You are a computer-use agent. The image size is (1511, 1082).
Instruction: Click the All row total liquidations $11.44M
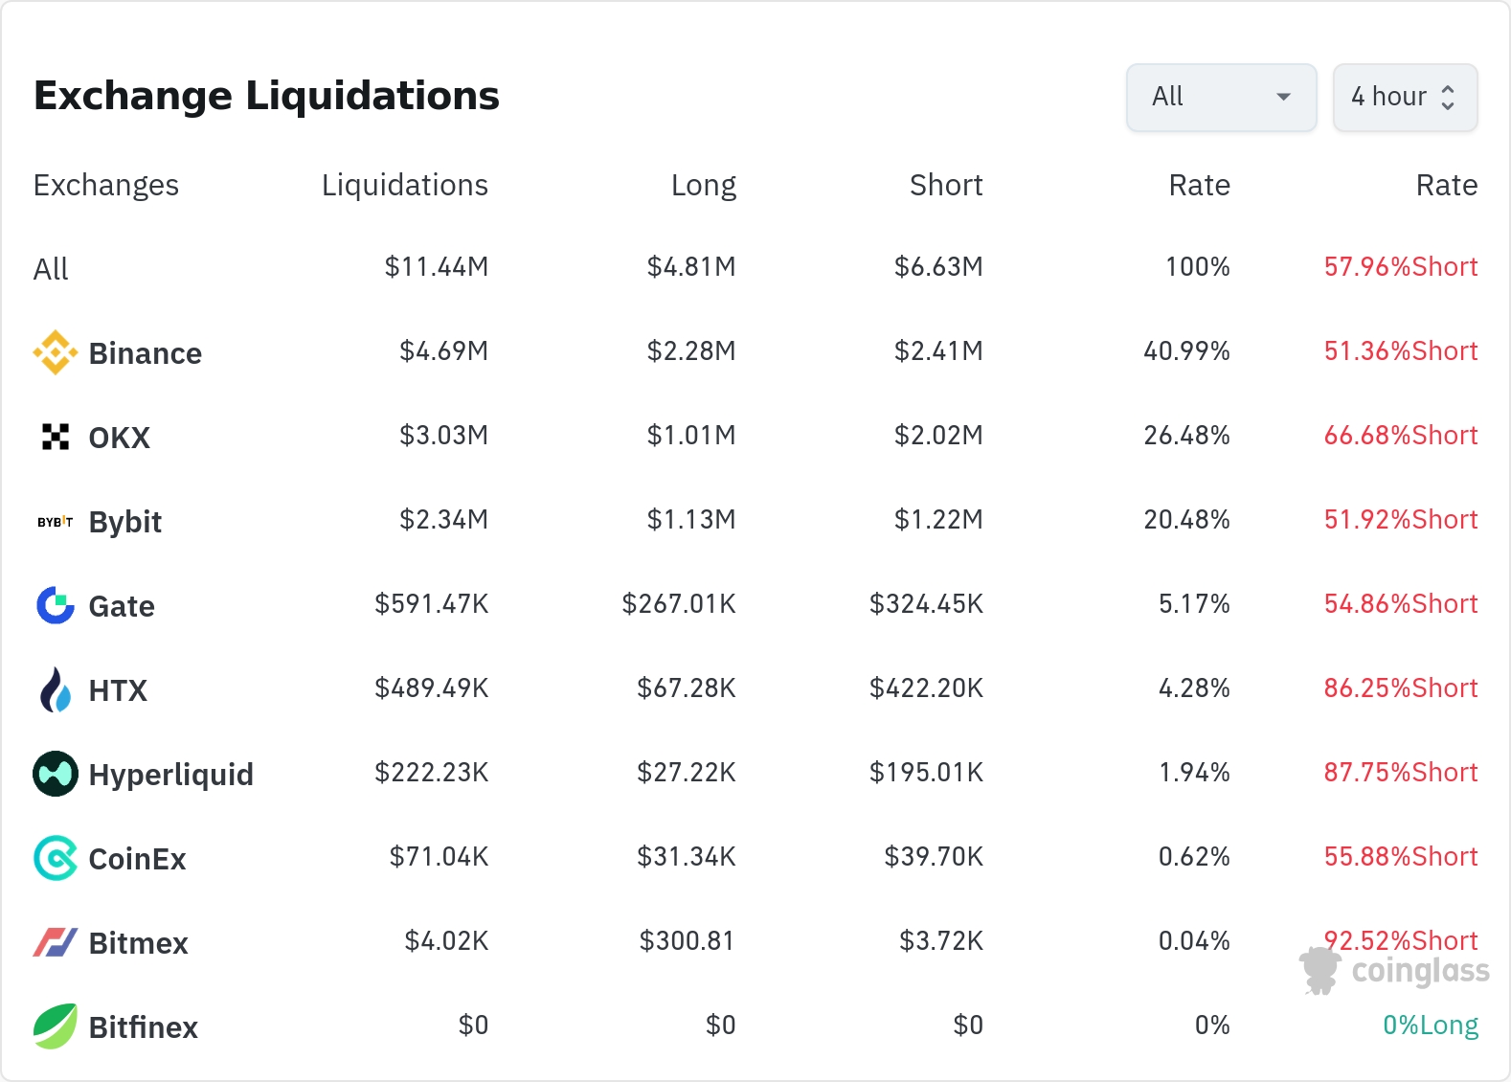coord(436,267)
